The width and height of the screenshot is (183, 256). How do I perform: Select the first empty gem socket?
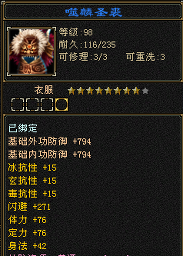pyautogui.click(x=17, y=104)
